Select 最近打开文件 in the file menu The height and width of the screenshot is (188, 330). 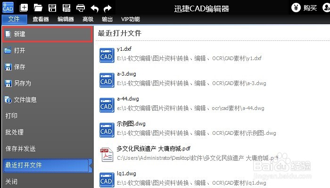point(48,165)
